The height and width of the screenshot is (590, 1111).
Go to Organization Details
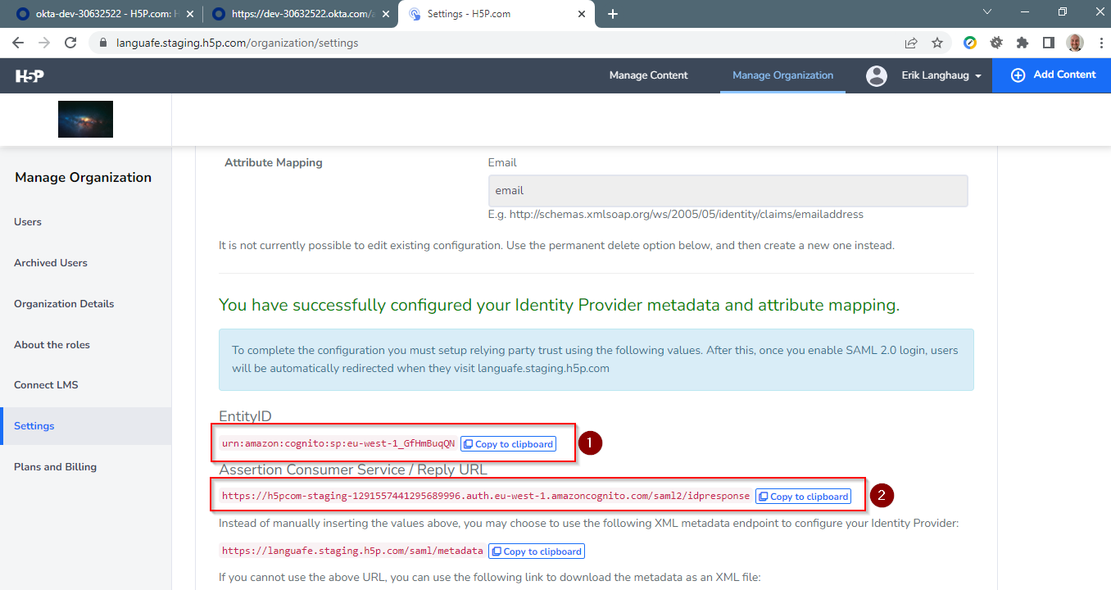click(64, 304)
